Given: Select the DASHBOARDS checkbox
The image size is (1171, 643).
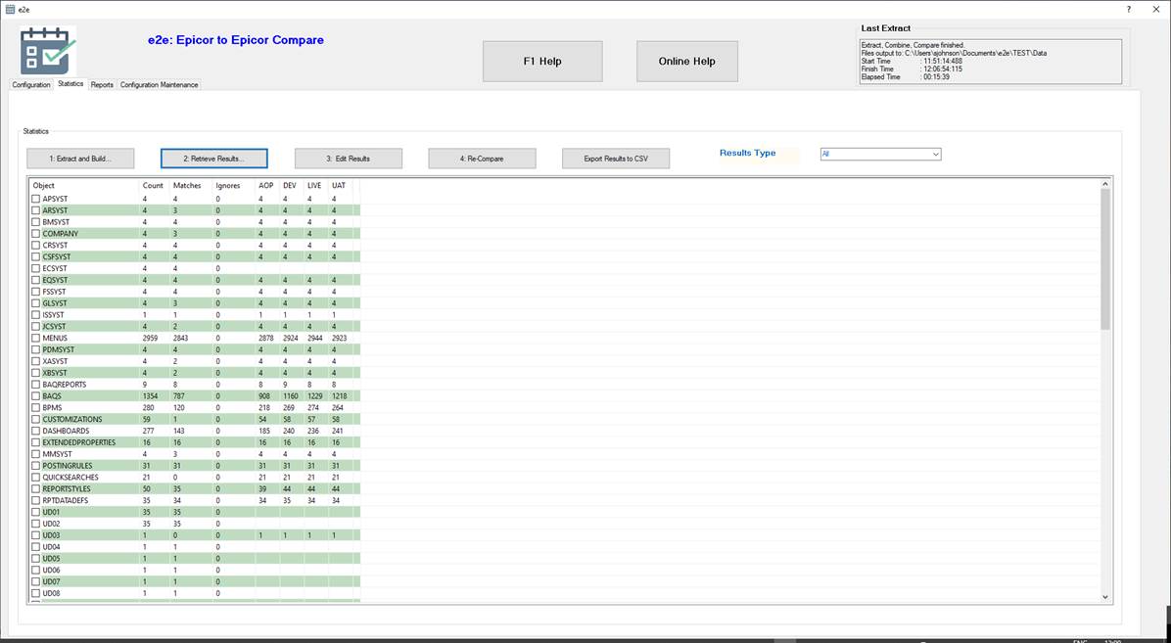Looking at the screenshot, I should click(x=36, y=431).
